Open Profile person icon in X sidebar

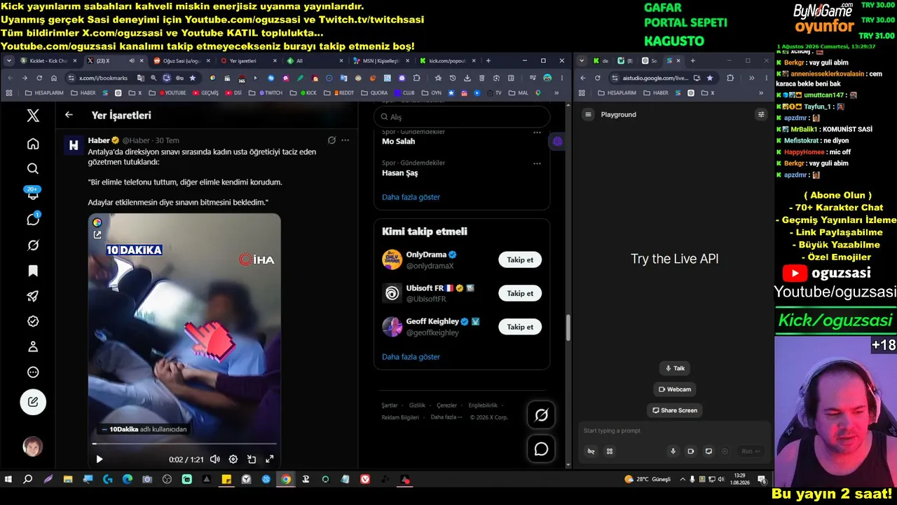[x=33, y=346]
